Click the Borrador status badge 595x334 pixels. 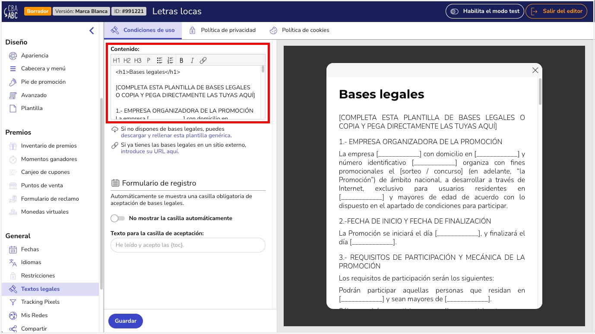click(x=38, y=11)
